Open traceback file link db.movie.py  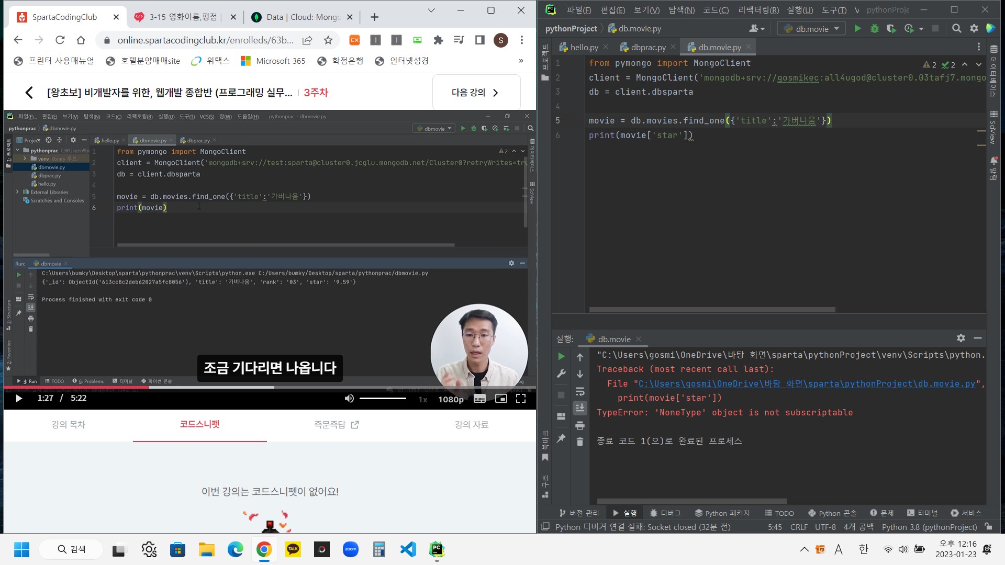tap(807, 383)
